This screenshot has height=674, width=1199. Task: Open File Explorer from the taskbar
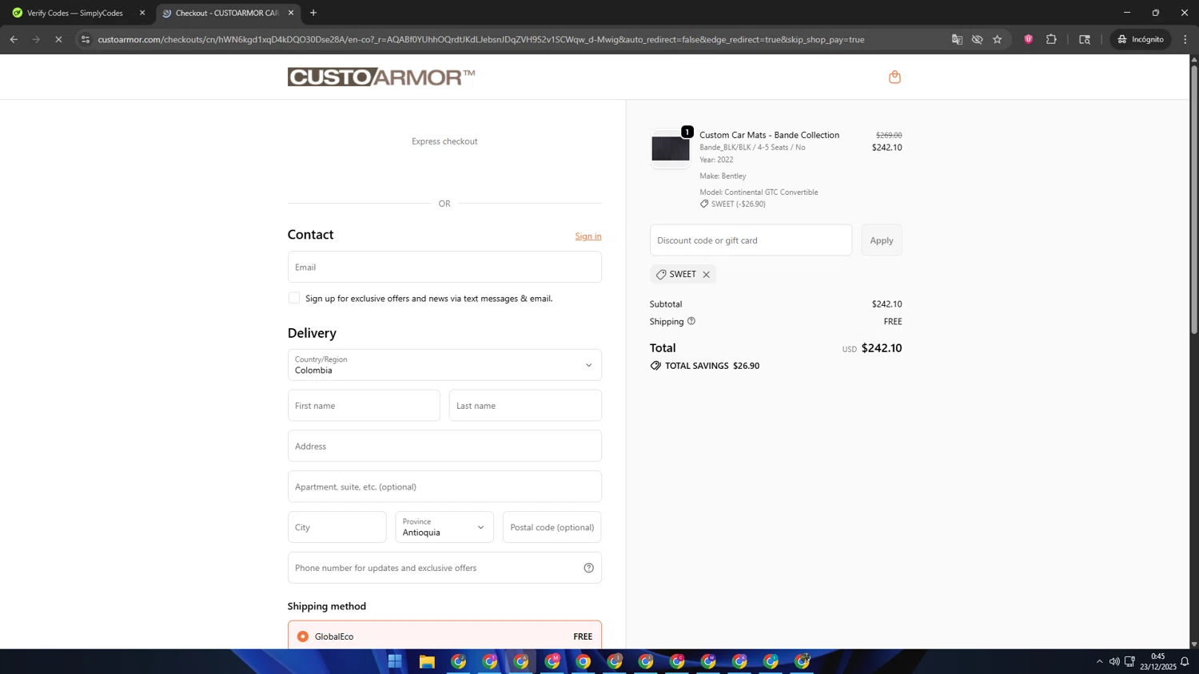pos(427,661)
